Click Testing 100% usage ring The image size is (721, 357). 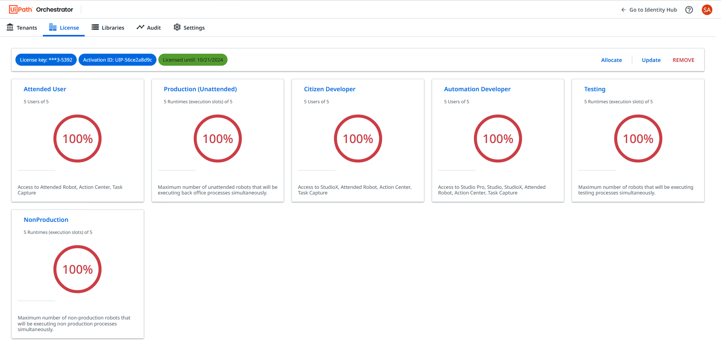tap(638, 139)
